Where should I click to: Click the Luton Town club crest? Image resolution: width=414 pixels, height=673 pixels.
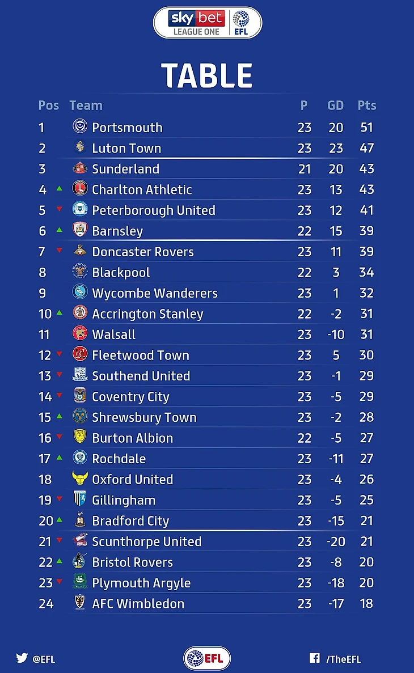pos(80,147)
